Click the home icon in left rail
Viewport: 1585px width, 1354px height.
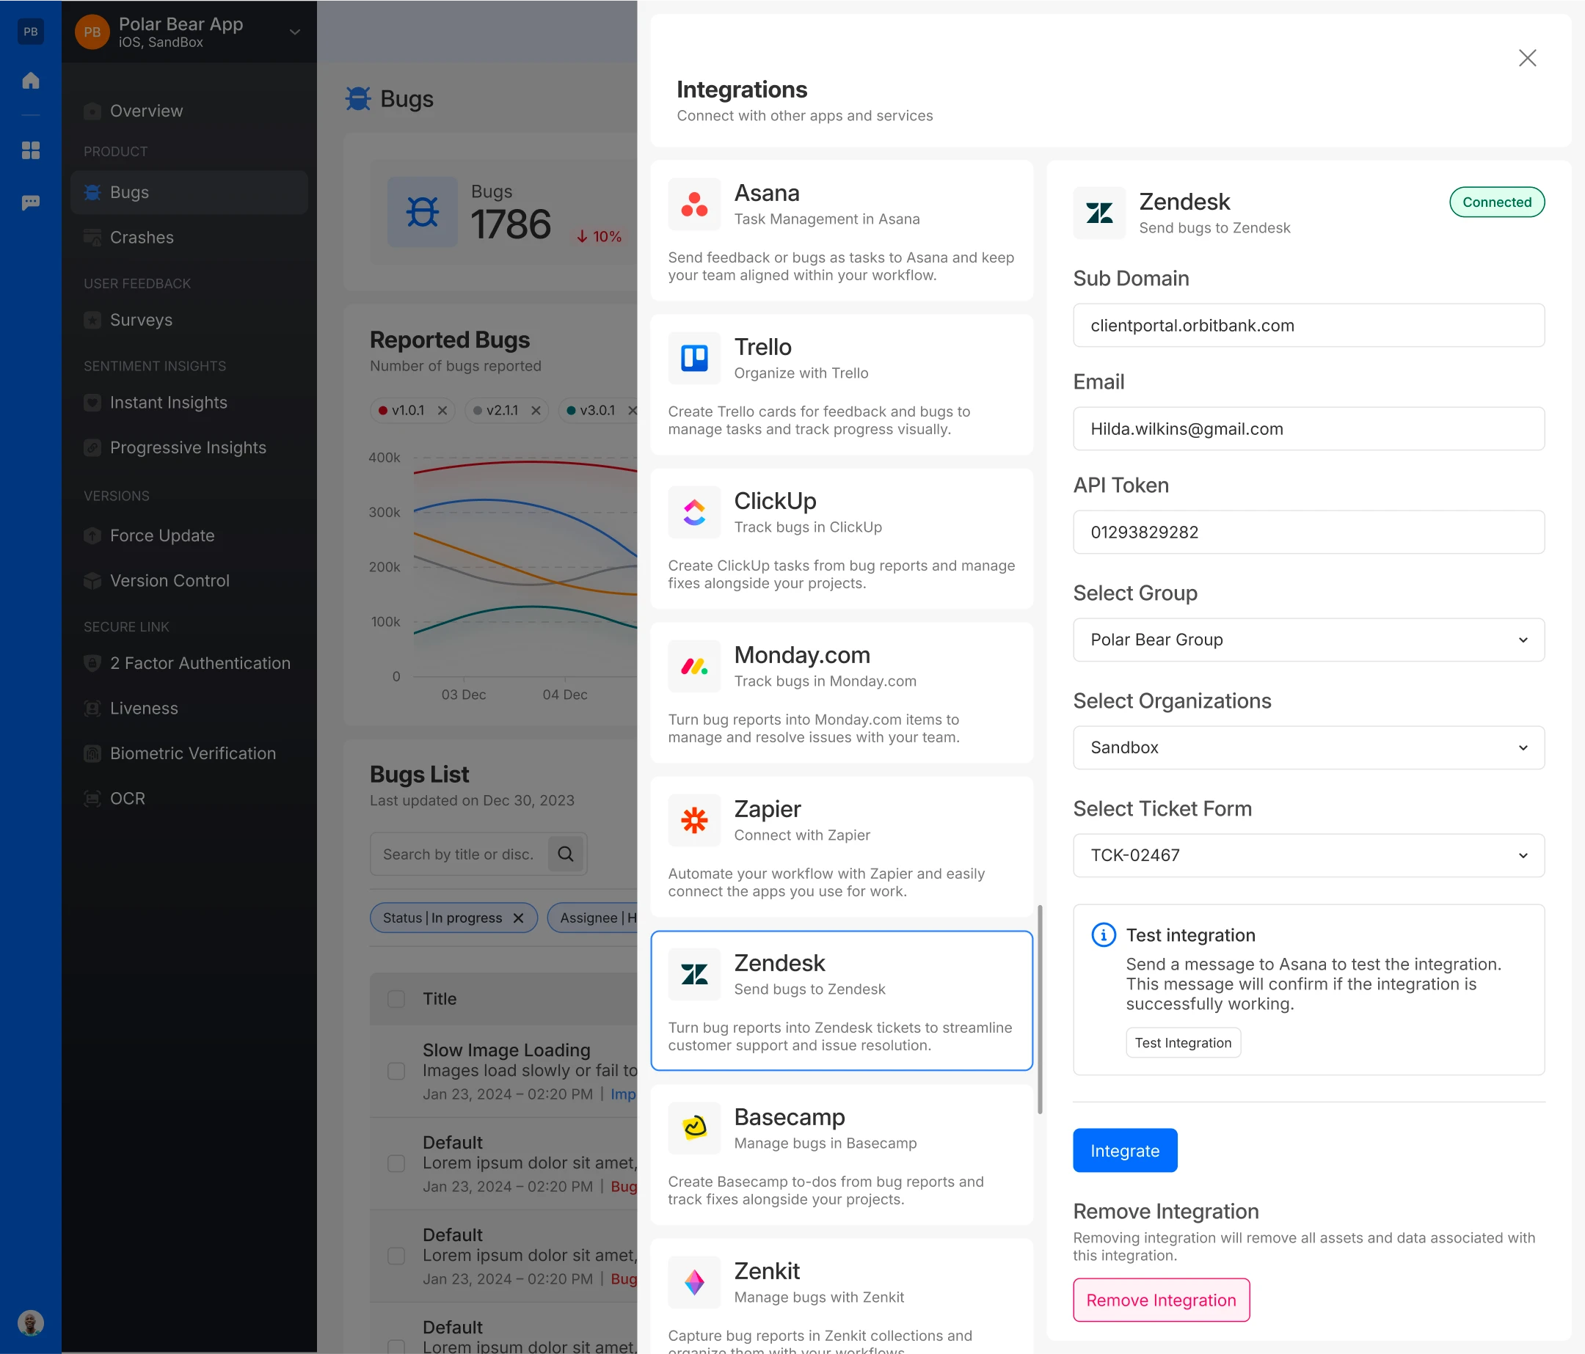click(x=31, y=80)
